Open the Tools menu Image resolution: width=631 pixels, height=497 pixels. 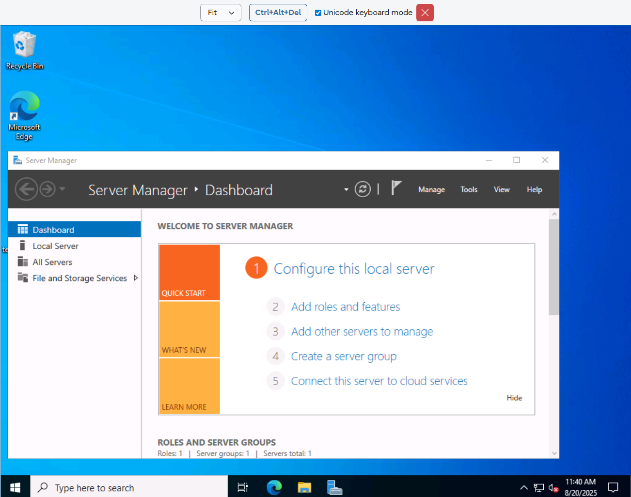pyautogui.click(x=469, y=190)
